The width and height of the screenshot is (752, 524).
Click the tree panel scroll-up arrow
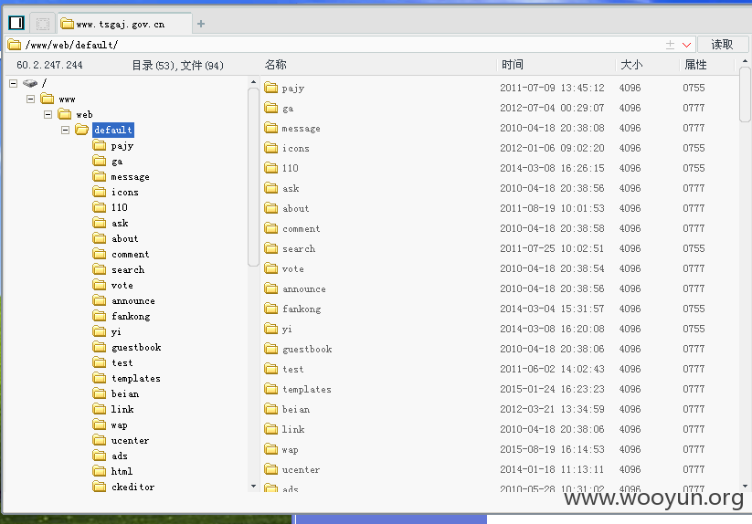pos(253,82)
